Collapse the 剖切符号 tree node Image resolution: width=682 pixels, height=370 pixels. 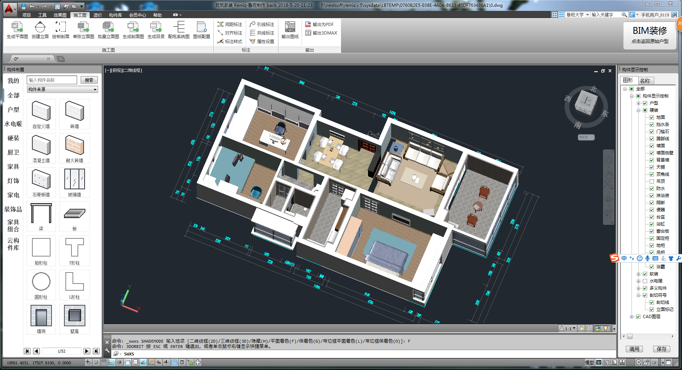point(639,295)
